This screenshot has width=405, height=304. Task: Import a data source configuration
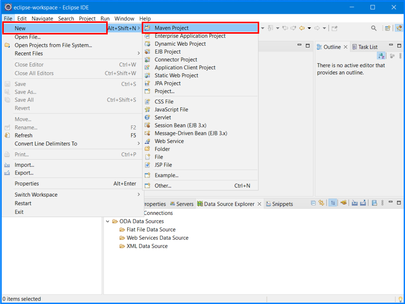(x=355, y=204)
